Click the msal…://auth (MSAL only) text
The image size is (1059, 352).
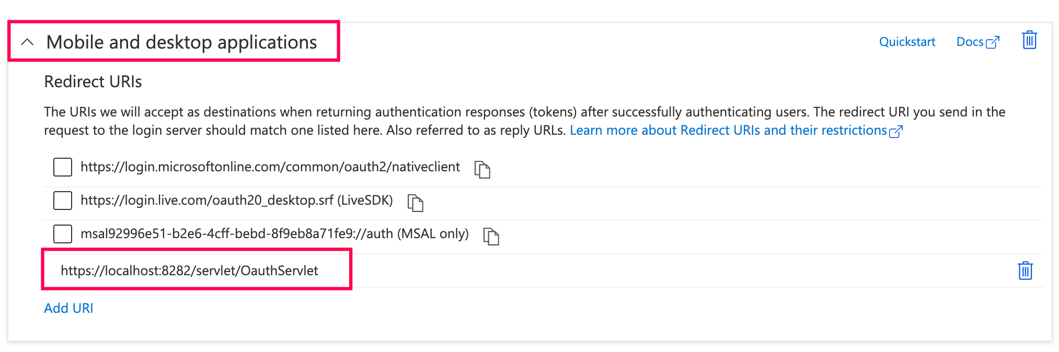pyautogui.click(x=274, y=234)
